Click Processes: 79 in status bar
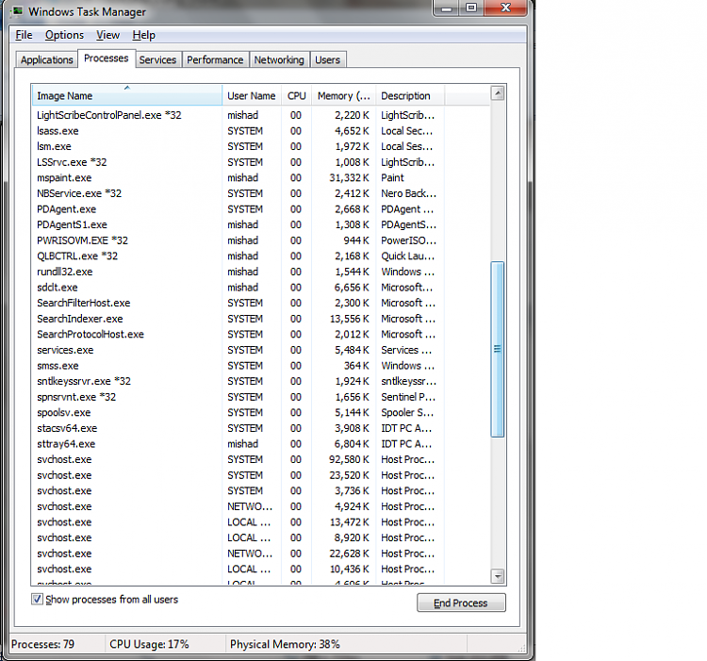This screenshot has height=661, width=707. (42, 644)
